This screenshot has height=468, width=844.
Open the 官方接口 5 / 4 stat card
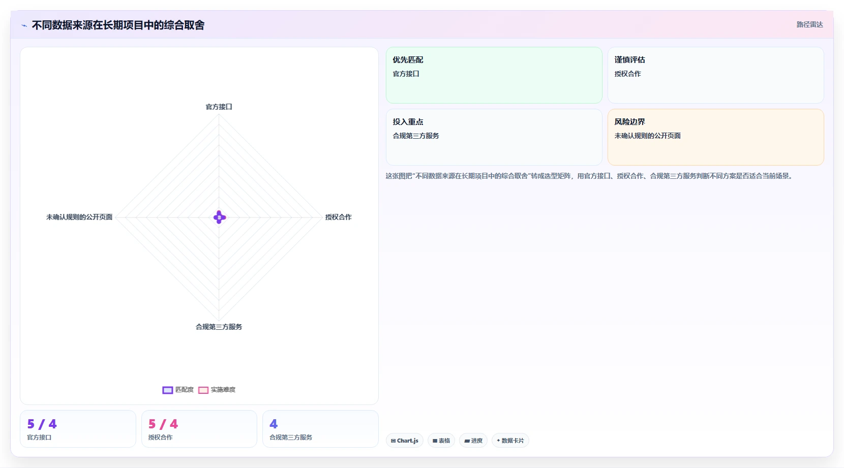coord(78,429)
